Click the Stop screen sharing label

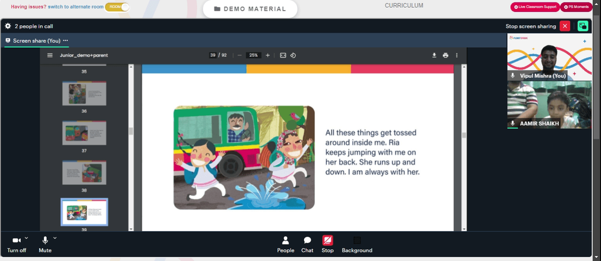[531, 26]
